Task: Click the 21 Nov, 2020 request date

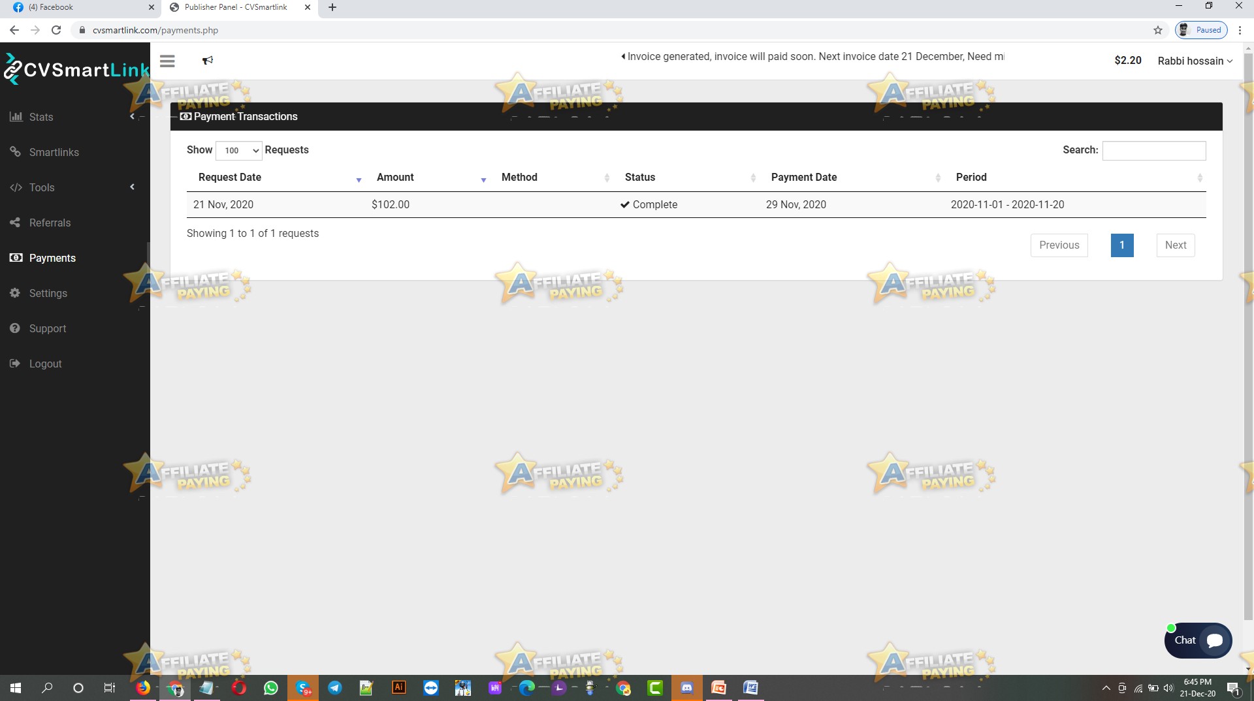Action: click(223, 204)
